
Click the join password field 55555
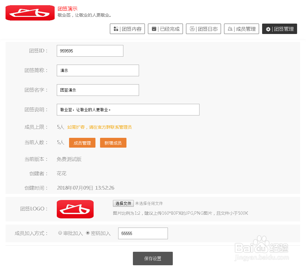tap(143, 233)
